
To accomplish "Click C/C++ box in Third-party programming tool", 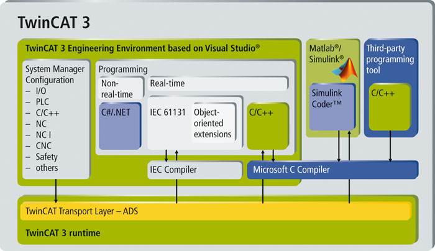I will (390, 107).
